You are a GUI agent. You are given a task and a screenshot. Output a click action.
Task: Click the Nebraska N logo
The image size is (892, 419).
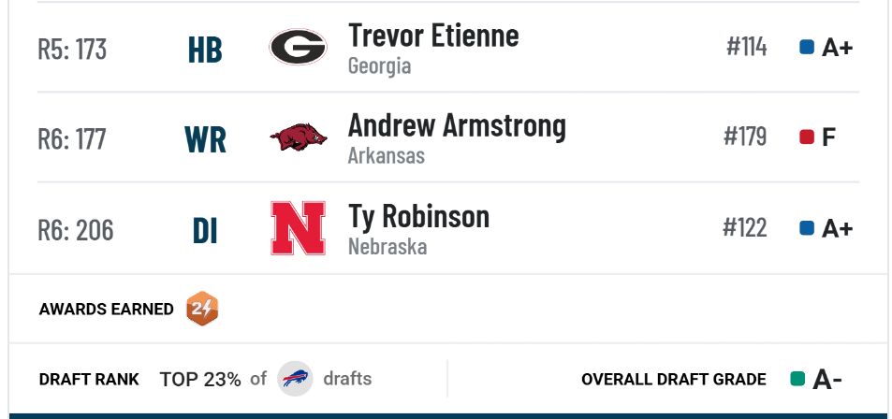pyautogui.click(x=298, y=228)
